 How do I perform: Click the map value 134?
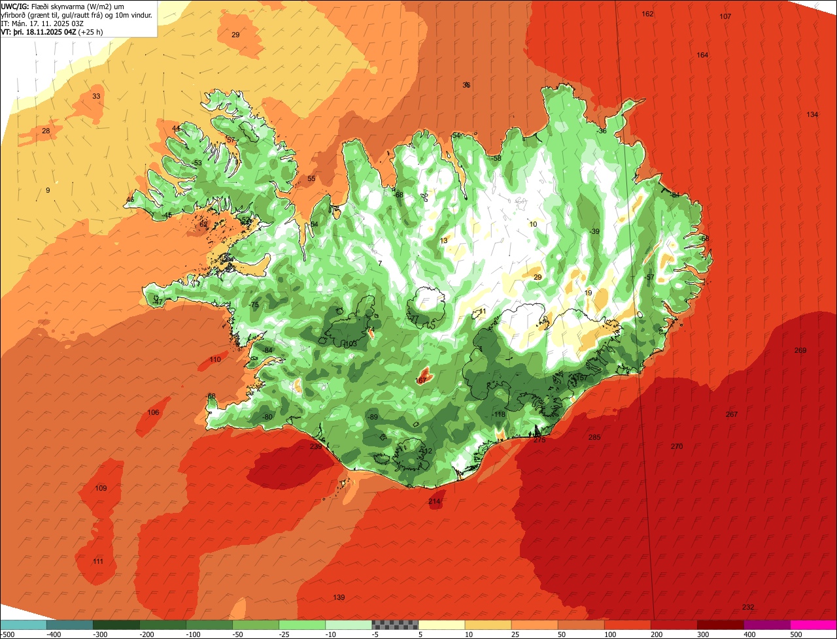click(812, 114)
